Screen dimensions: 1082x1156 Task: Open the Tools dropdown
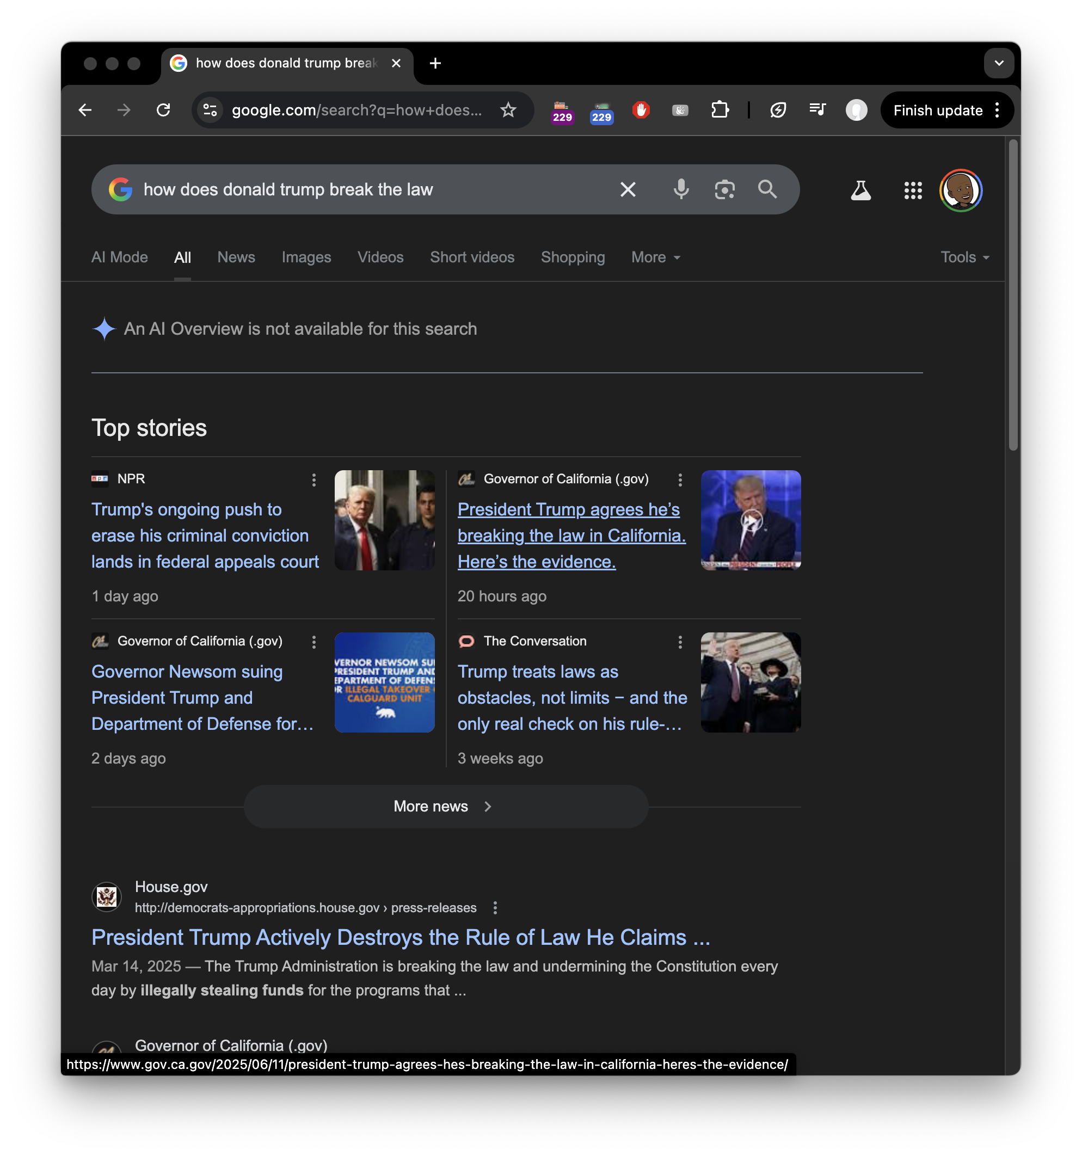pos(964,257)
